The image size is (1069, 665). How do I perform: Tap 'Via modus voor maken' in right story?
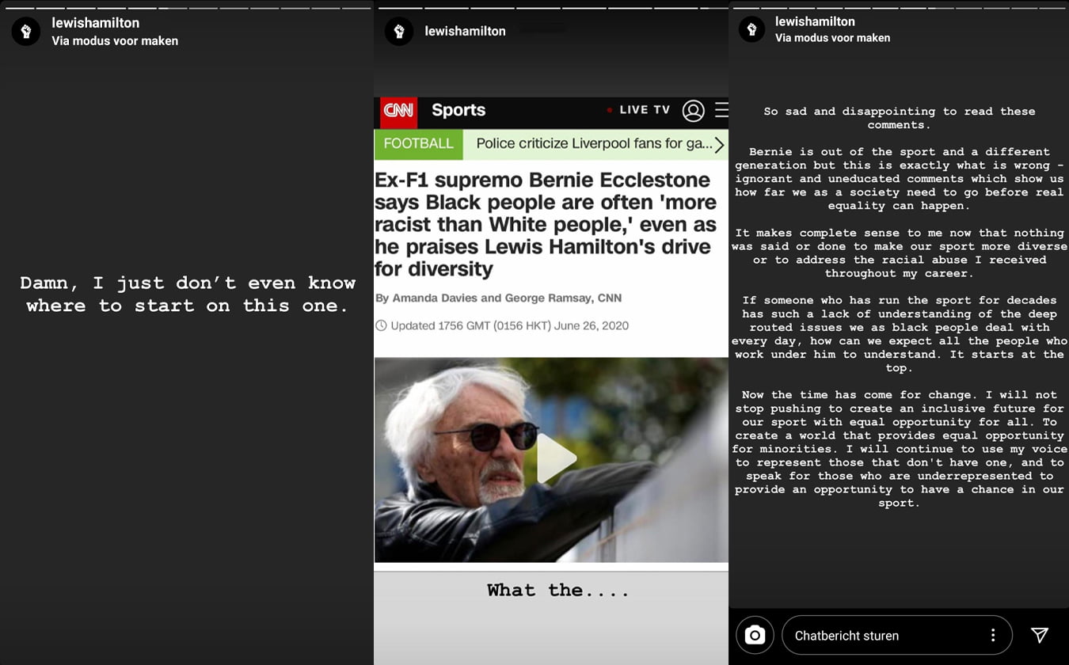tap(832, 38)
